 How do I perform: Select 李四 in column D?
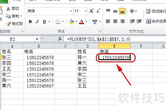coord(88,69)
